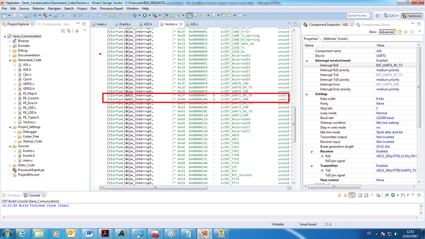Image resolution: width=425 pixels, height=239 pixels.
Task: Click the Open Console icon
Action: coord(403,195)
